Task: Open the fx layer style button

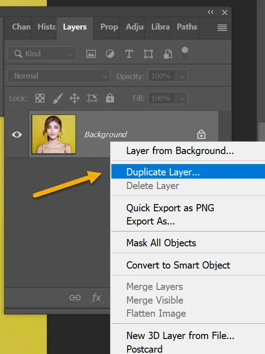Action: click(x=98, y=298)
